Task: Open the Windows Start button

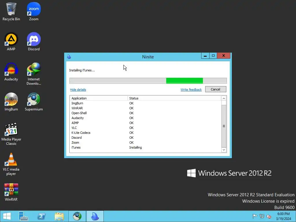Action: (7, 216)
